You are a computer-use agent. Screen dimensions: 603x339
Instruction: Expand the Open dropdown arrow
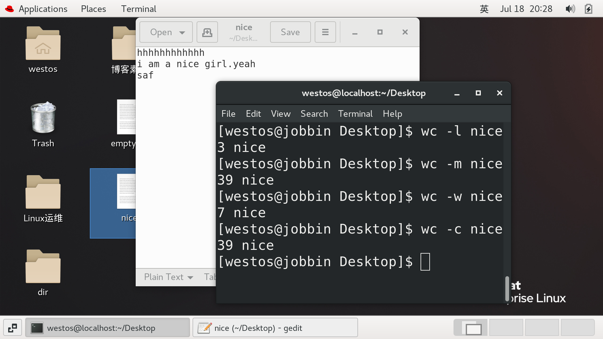[182, 32]
